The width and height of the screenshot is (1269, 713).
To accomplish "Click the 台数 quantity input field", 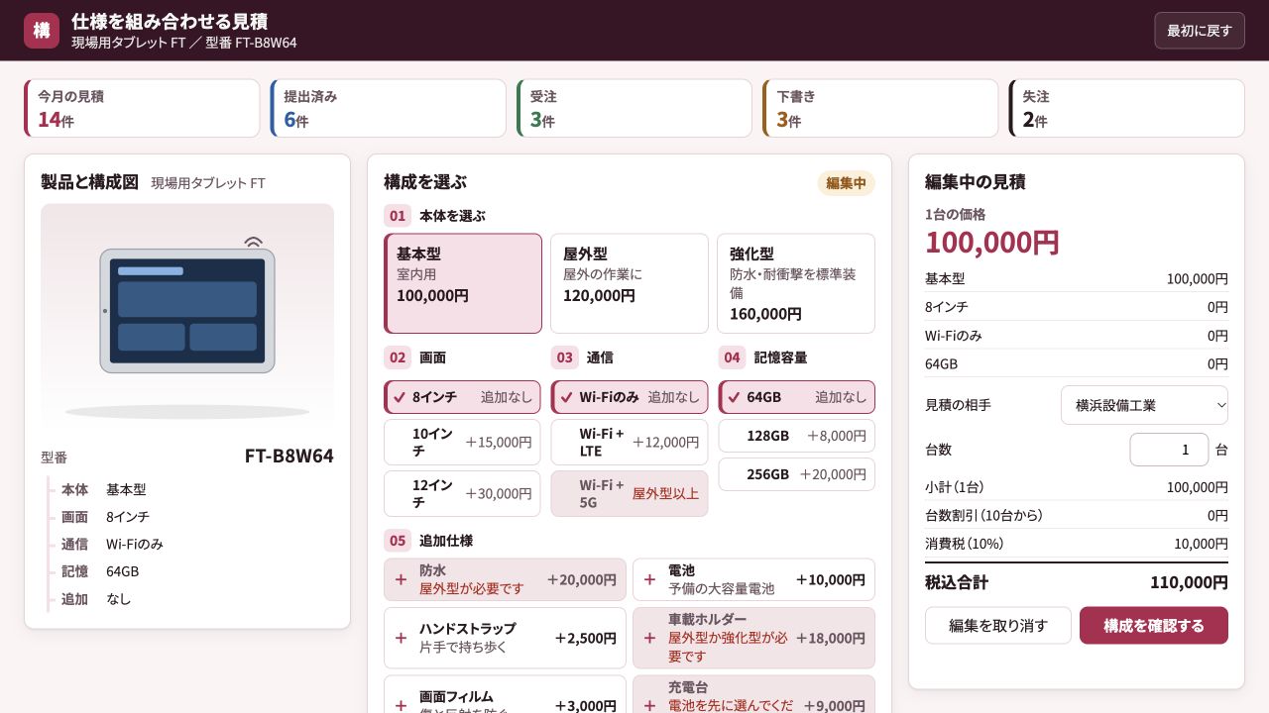I will [1169, 450].
